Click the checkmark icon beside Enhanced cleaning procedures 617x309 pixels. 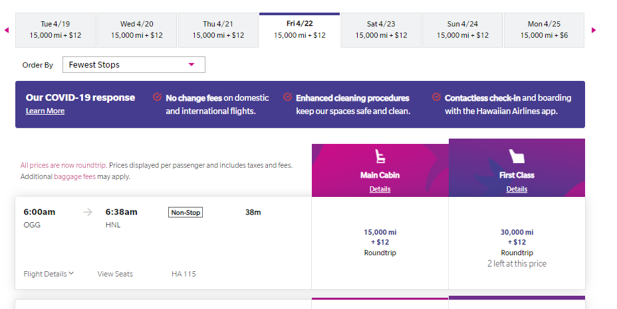click(287, 97)
